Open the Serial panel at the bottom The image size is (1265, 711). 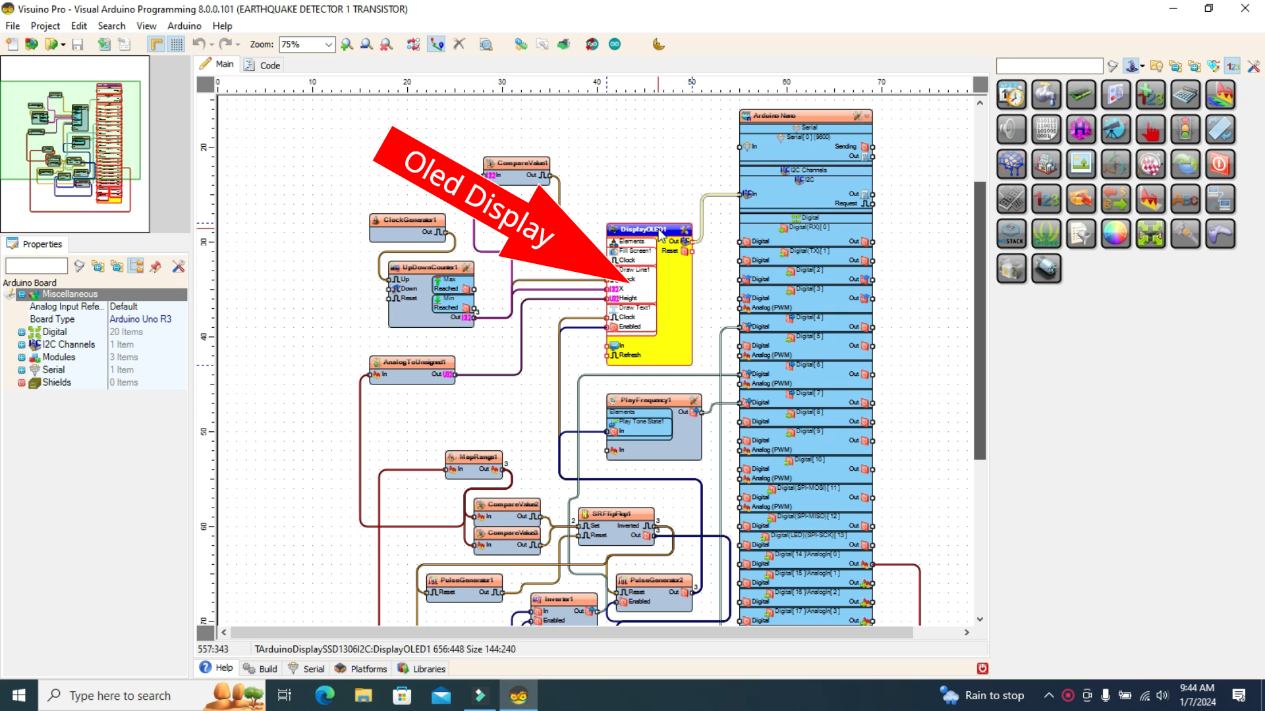(307, 669)
